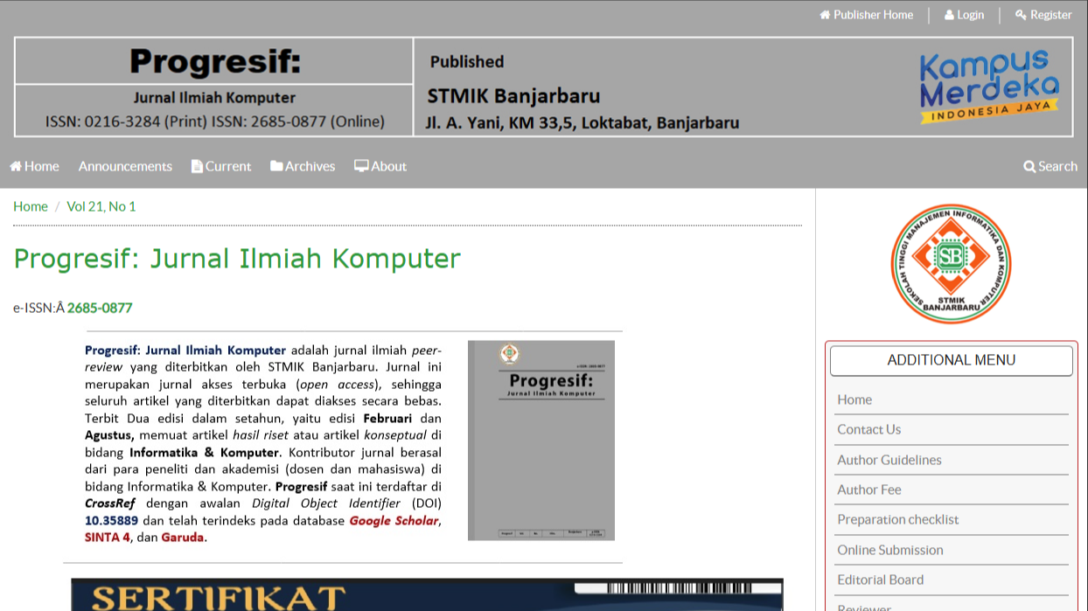Open the Kampus Merdeka logo
The height and width of the screenshot is (611, 1088).
(988, 87)
